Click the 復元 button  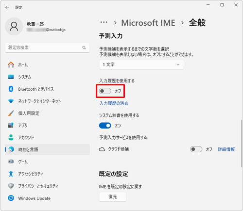[113, 196]
